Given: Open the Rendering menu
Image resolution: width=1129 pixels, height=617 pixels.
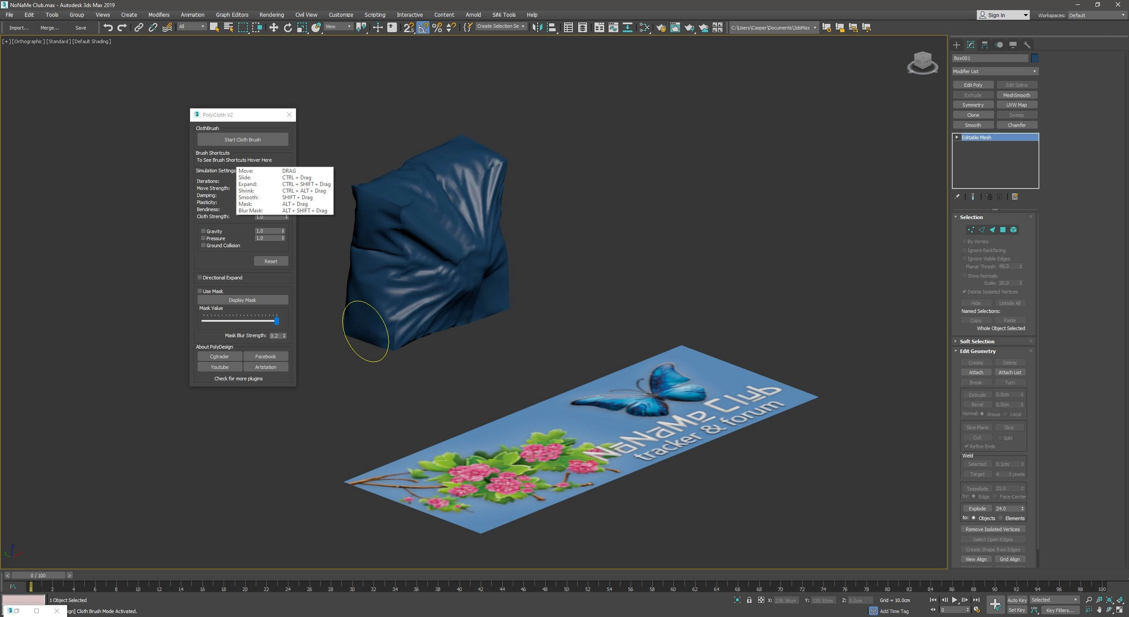Looking at the screenshot, I should [271, 15].
